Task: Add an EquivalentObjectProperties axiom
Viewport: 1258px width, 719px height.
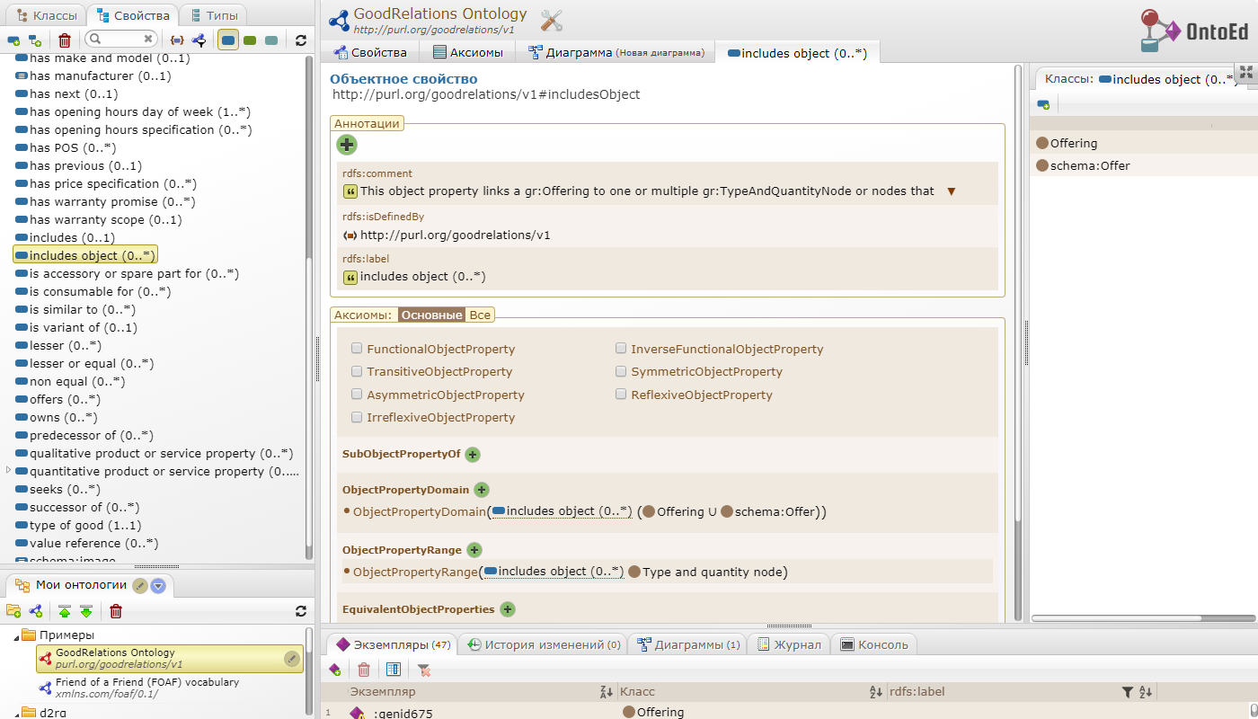Action: click(x=507, y=609)
